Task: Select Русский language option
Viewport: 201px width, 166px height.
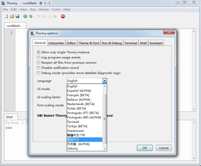Action: pyautogui.click(x=85, y=122)
